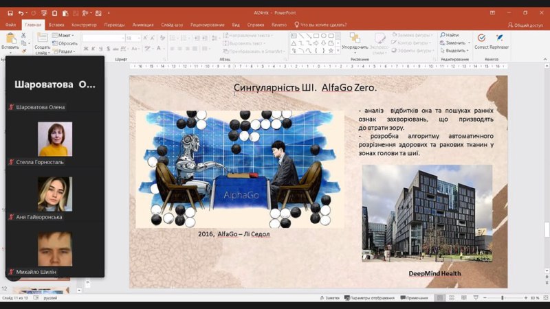Image resolution: width=550 pixels, height=309 pixels.
Task: Click the Reverso Rephraser icon
Action: coord(500,38)
